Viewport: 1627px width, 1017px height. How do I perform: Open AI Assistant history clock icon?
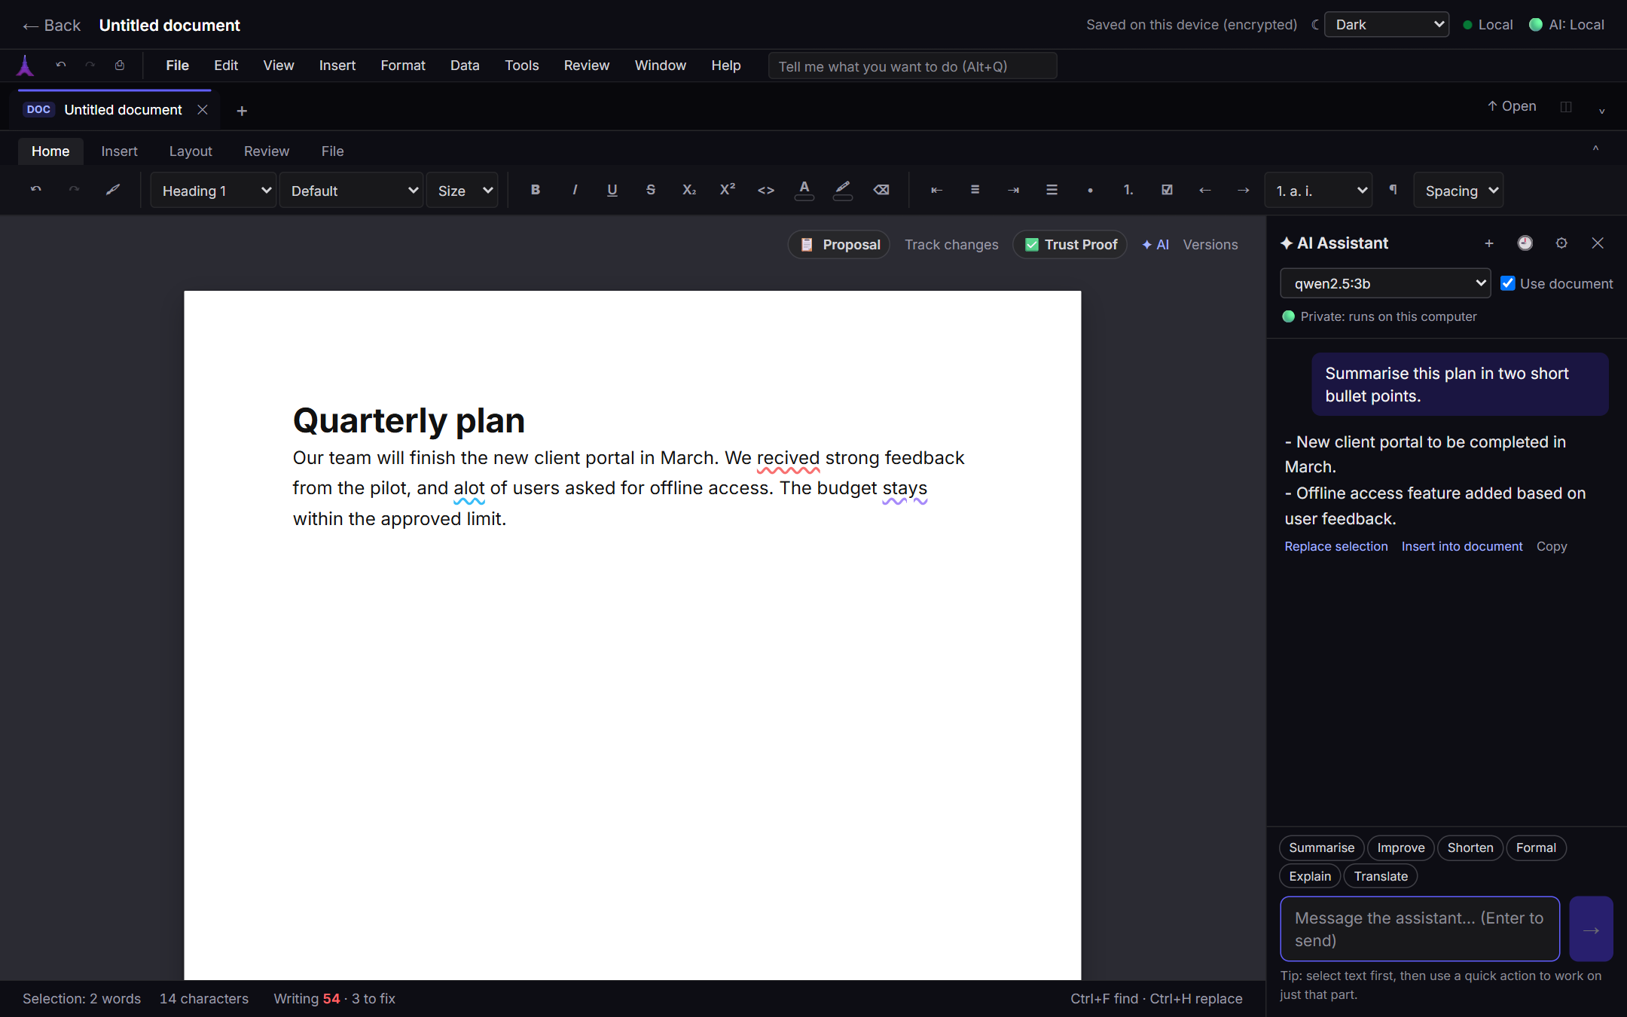(x=1525, y=243)
